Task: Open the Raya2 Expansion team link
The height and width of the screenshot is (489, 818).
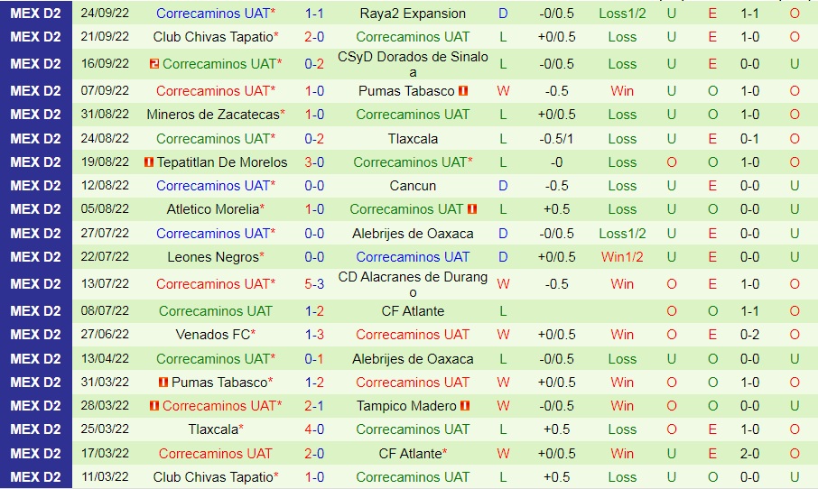Action: click(413, 14)
